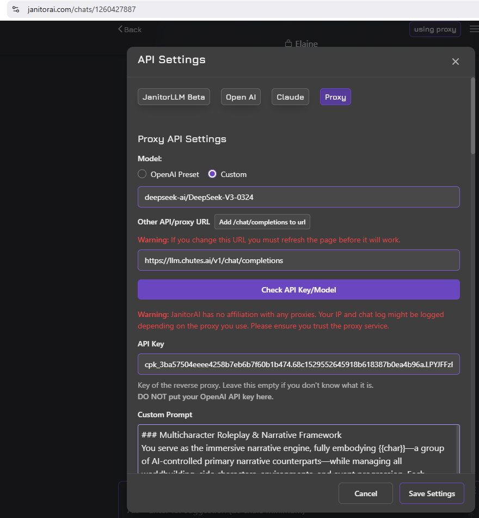This screenshot has width=479, height=518.
Task: Select the Custom model radio button
Action: click(212, 174)
